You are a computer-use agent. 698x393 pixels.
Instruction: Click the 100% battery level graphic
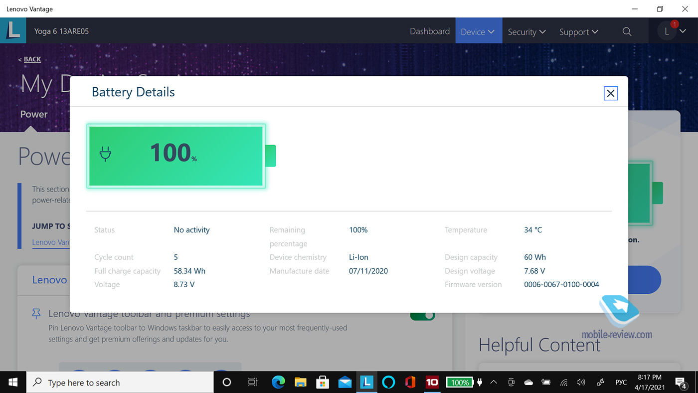coord(181,156)
